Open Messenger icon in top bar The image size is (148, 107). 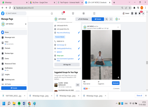tap(136, 13)
